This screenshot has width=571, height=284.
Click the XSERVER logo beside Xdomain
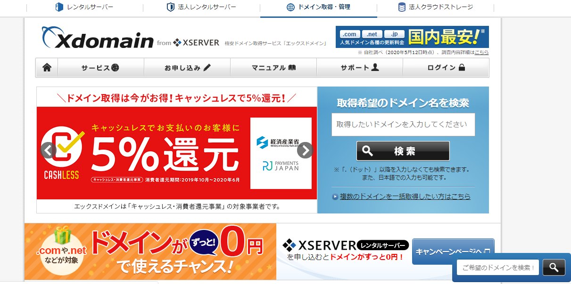point(196,43)
